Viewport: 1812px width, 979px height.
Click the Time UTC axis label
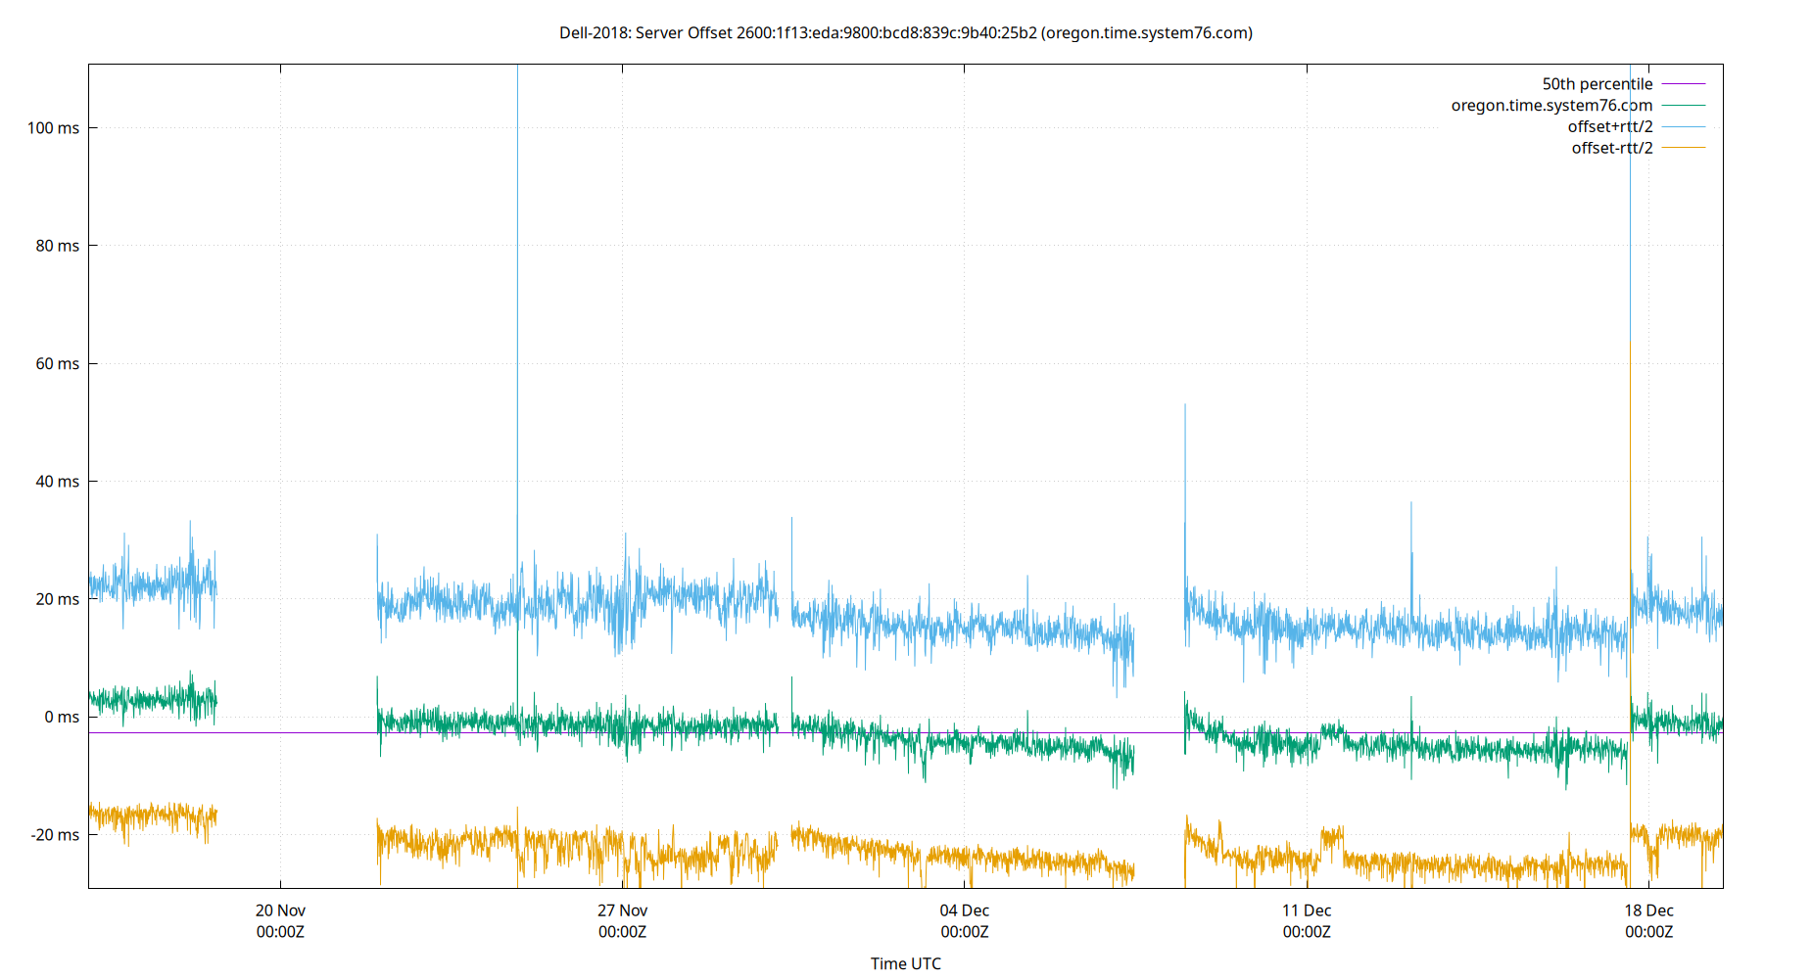pyautogui.click(x=906, y=963)
